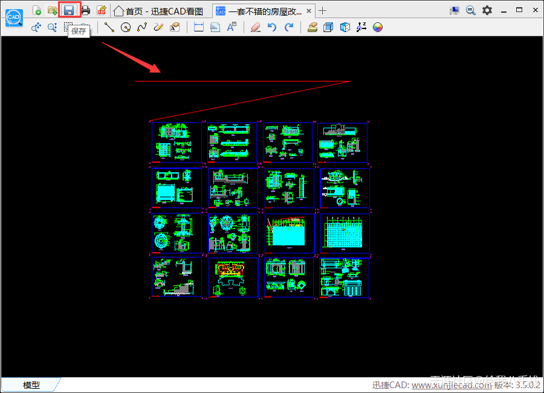
Task: Select the pan move tool
Action: click(x=36, y=27)
